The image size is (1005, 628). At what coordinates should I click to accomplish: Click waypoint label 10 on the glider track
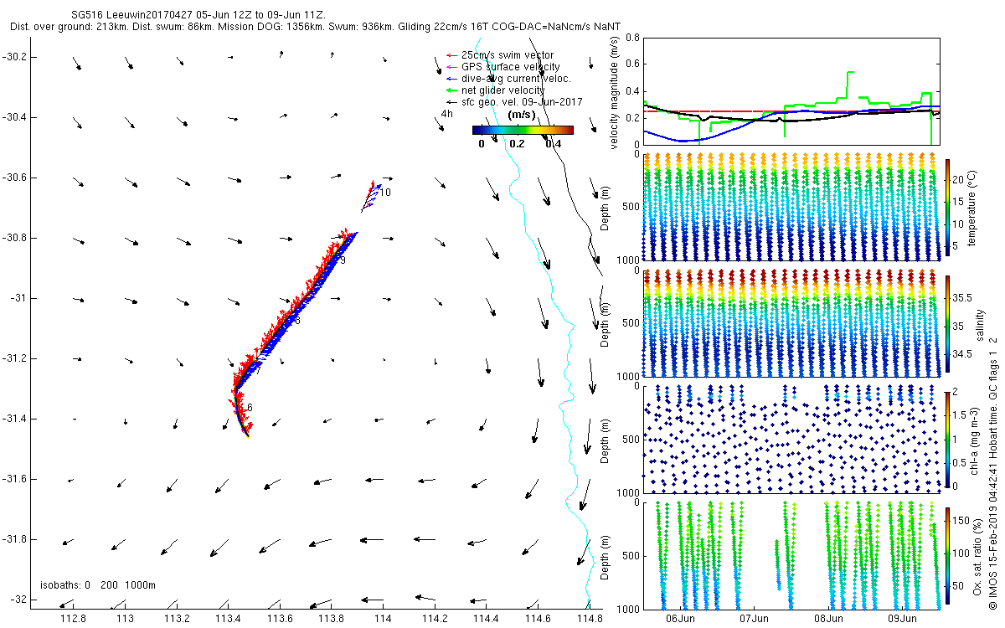click(385, 193)
